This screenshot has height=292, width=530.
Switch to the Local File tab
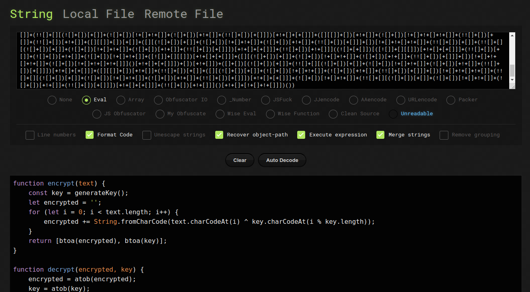[x=98, y=14]
